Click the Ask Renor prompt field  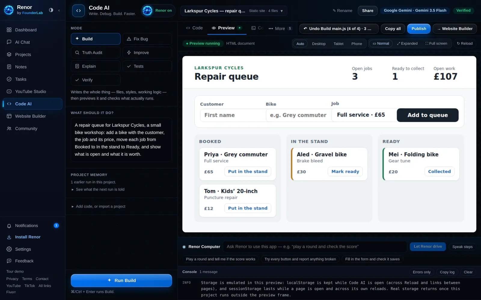pos(315,247)
